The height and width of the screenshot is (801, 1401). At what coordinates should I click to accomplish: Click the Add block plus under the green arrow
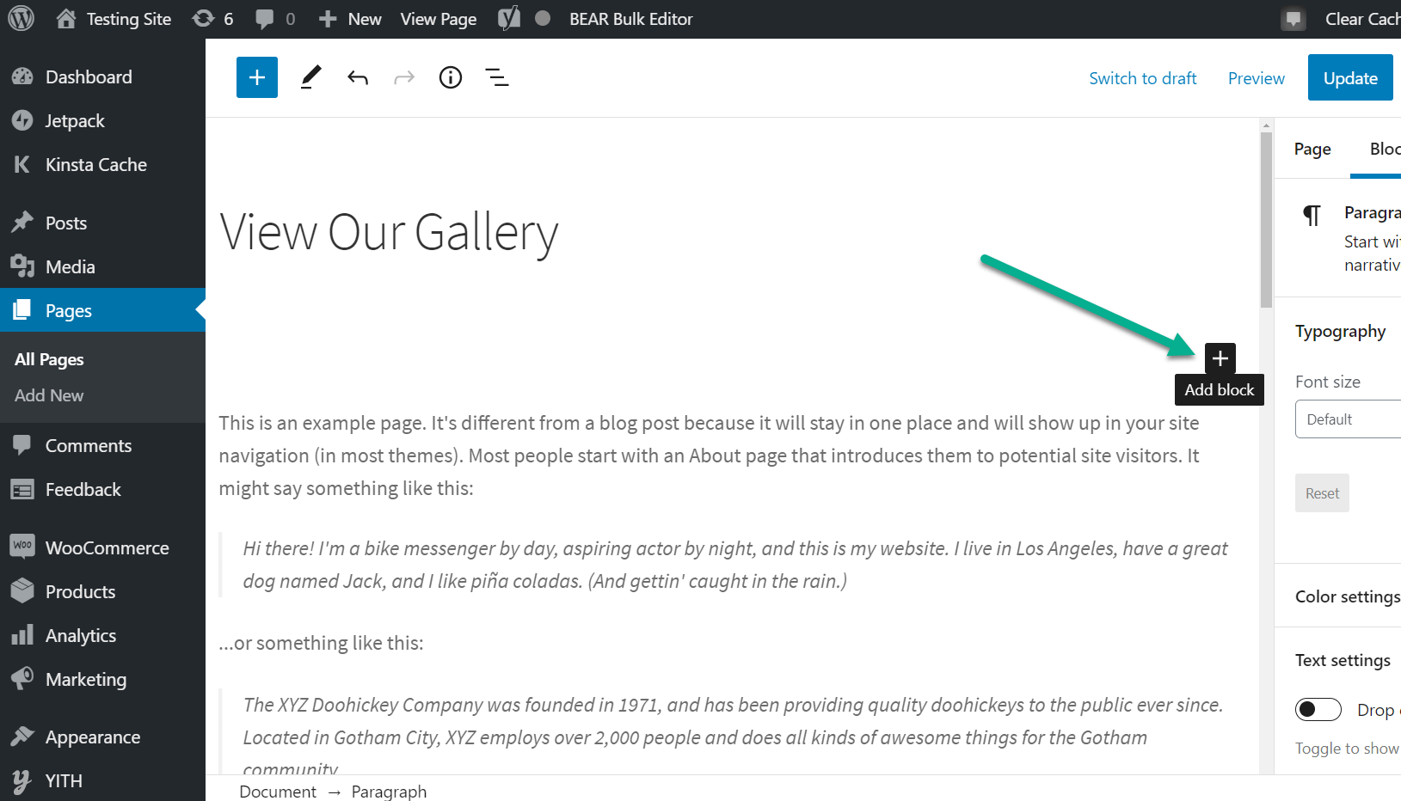pos(1220,358)
